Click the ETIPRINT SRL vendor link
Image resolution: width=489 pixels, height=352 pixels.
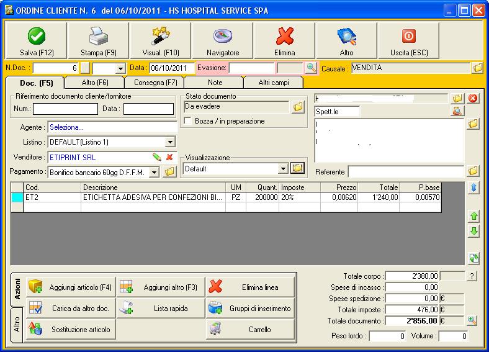[x=73, y=157]
